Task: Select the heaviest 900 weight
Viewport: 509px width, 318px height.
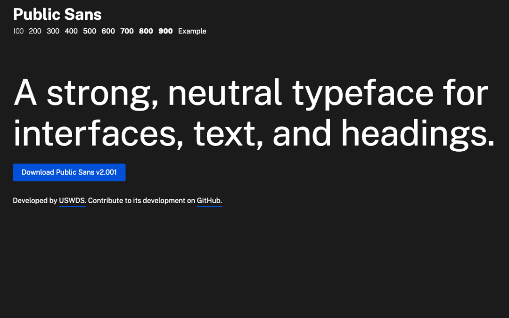Action: (165, 31)
